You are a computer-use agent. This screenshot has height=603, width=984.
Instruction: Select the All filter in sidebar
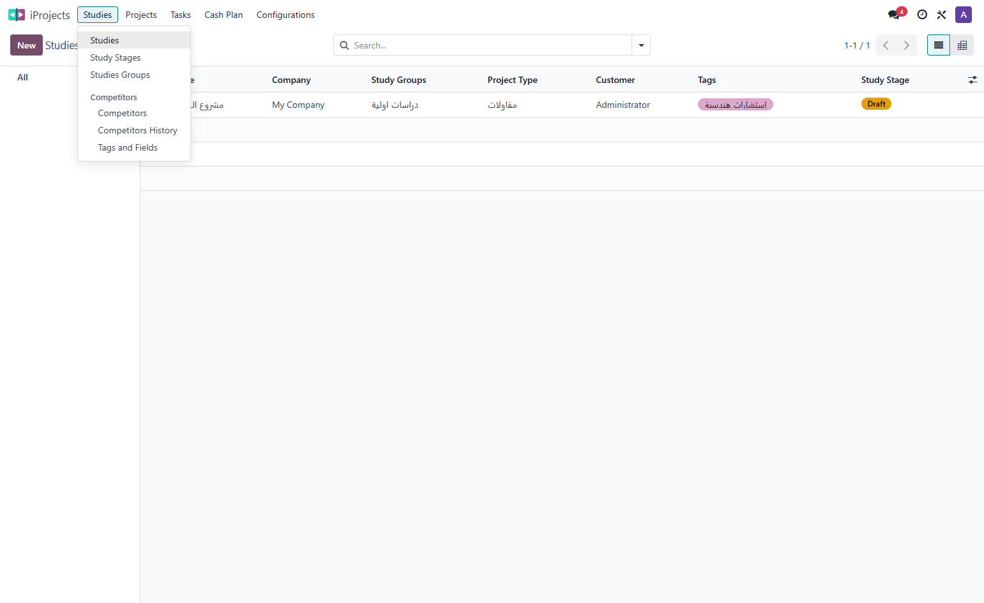[x=22, y=77]
